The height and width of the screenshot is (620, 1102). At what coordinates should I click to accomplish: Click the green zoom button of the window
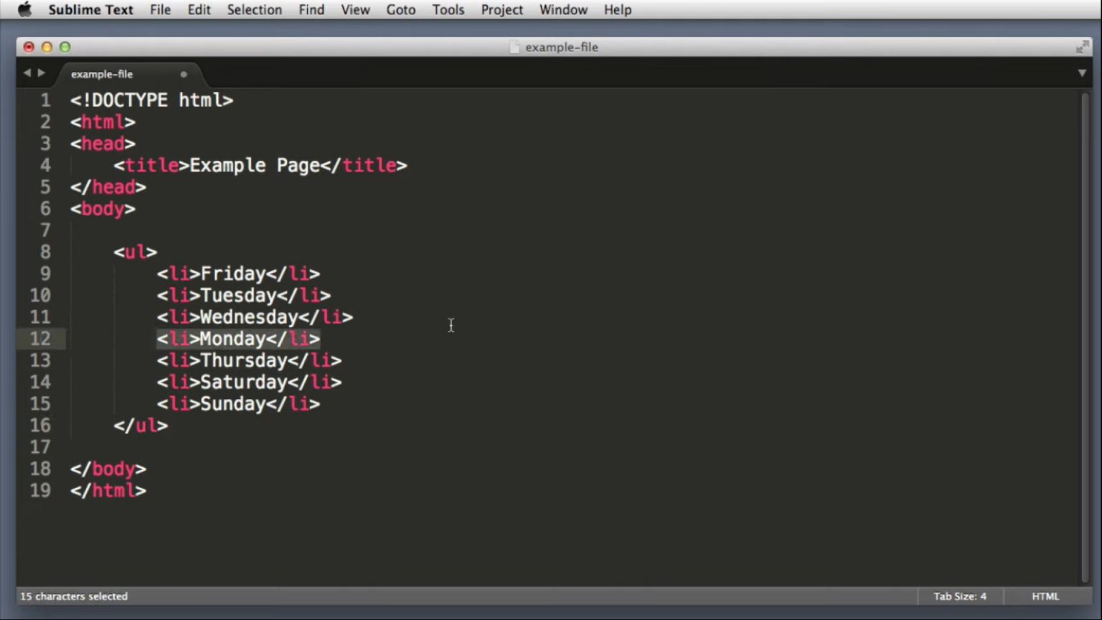click(x=65, y=47)
